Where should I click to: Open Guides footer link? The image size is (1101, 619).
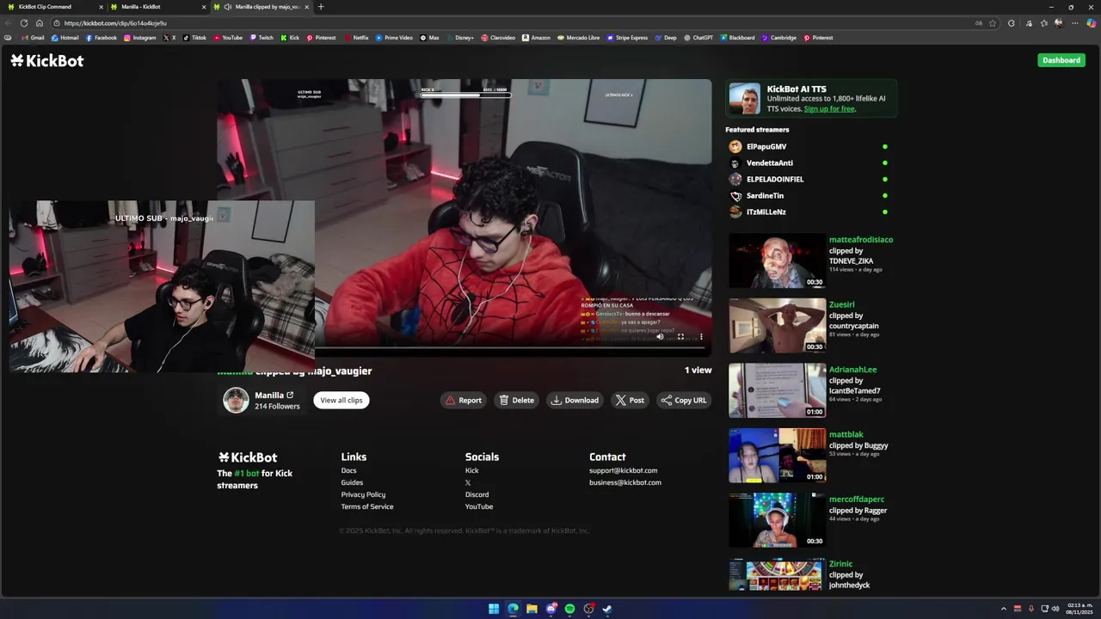click(x=352, y=482)
